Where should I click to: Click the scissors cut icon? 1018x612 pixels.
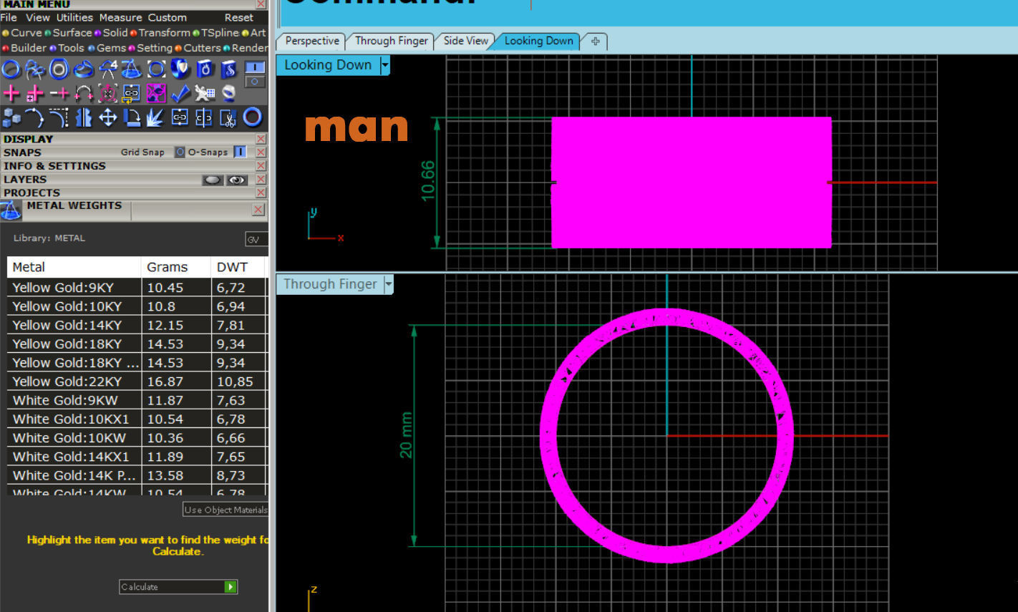[x=228, y=117]
